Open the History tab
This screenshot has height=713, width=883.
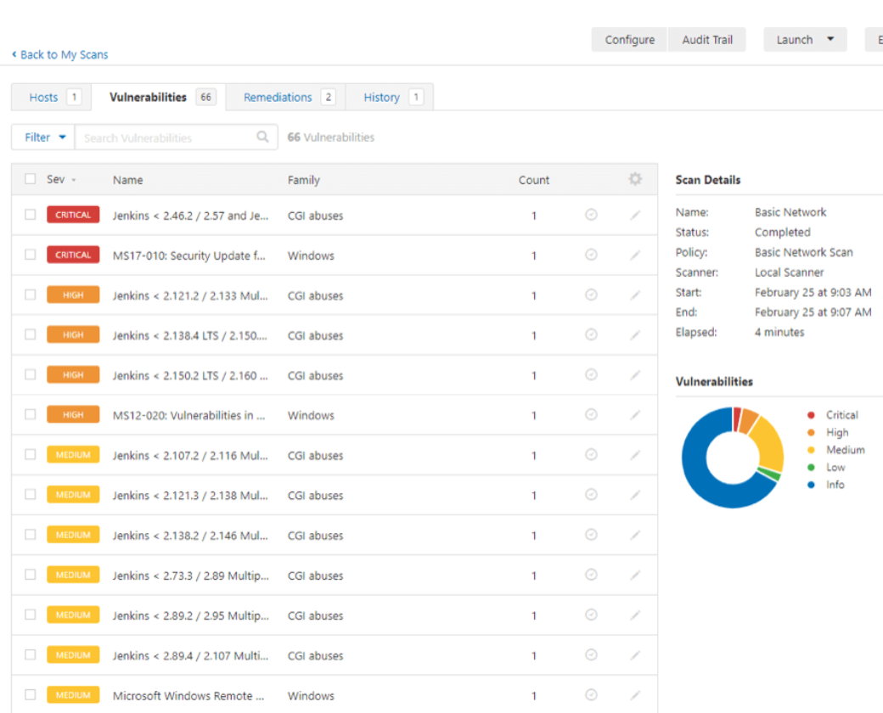[381, 97]
